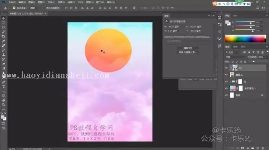Viewport: 269px width, 150px height.
Task: Open the layer filter kind dropdown
Action: coord(233,52)
